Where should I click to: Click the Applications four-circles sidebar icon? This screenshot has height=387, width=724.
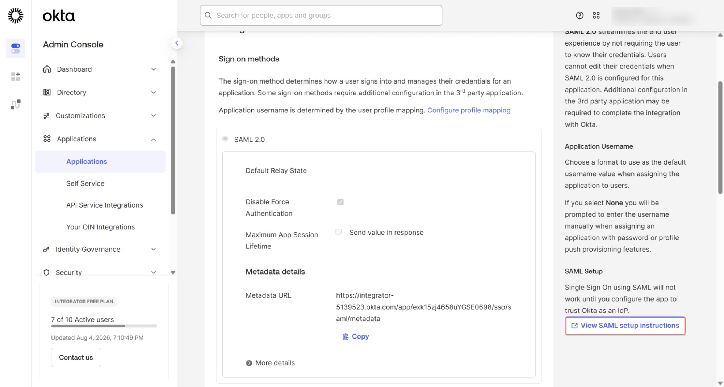point(47,139)
